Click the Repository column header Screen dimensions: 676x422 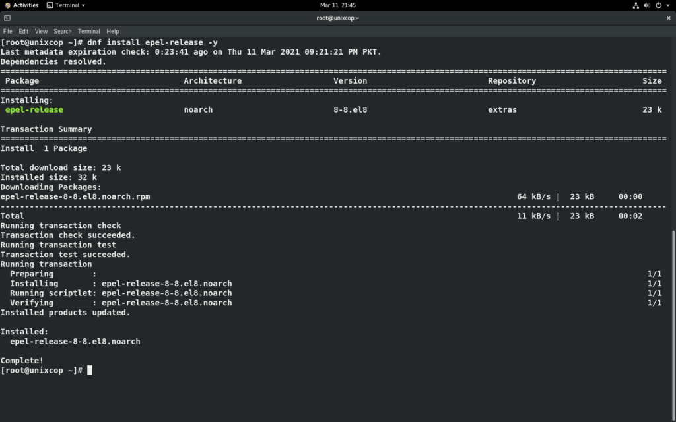512,81
